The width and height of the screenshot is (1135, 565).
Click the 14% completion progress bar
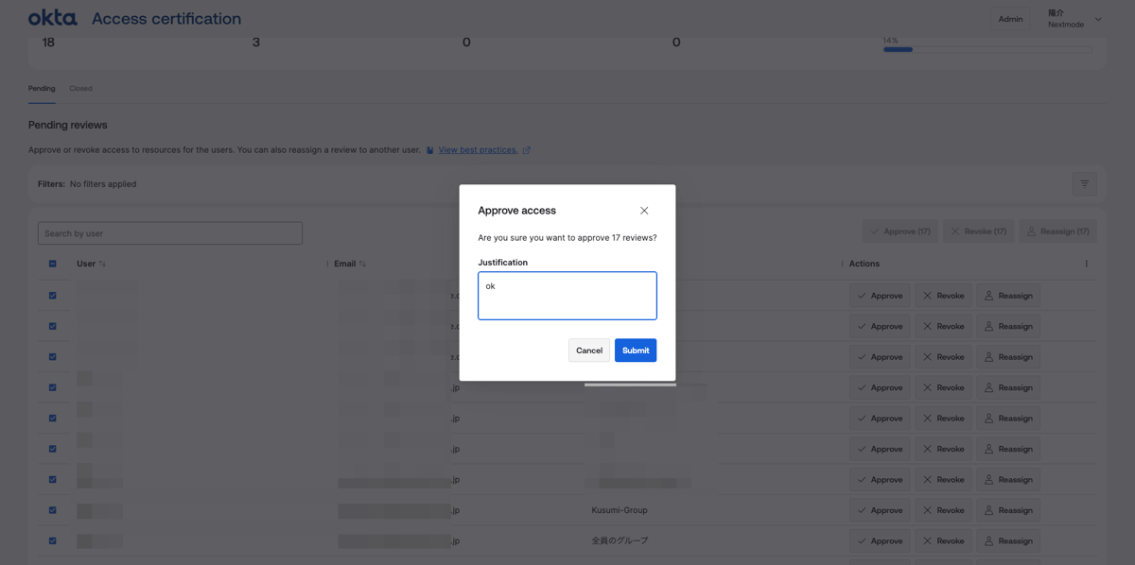[987, 49]
